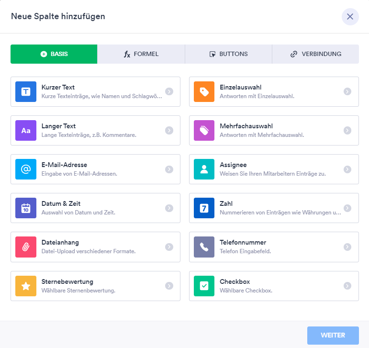Image resolution: width=369 pixels, height=348 pixels.
Task: Click description 'Wählbare Checkbox.'
Action: (246, 291)
